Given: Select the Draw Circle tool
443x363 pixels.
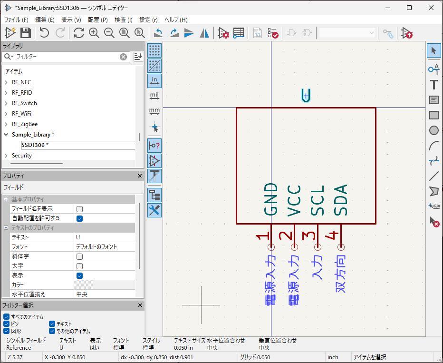Looking at the screenshot, I should tap(433, 130).
